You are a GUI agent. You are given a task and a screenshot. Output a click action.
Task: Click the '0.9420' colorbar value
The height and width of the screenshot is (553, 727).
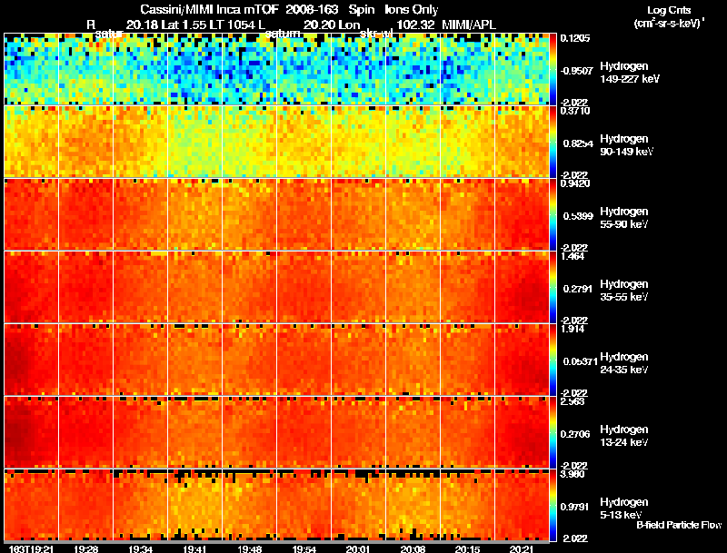(575, 183)
